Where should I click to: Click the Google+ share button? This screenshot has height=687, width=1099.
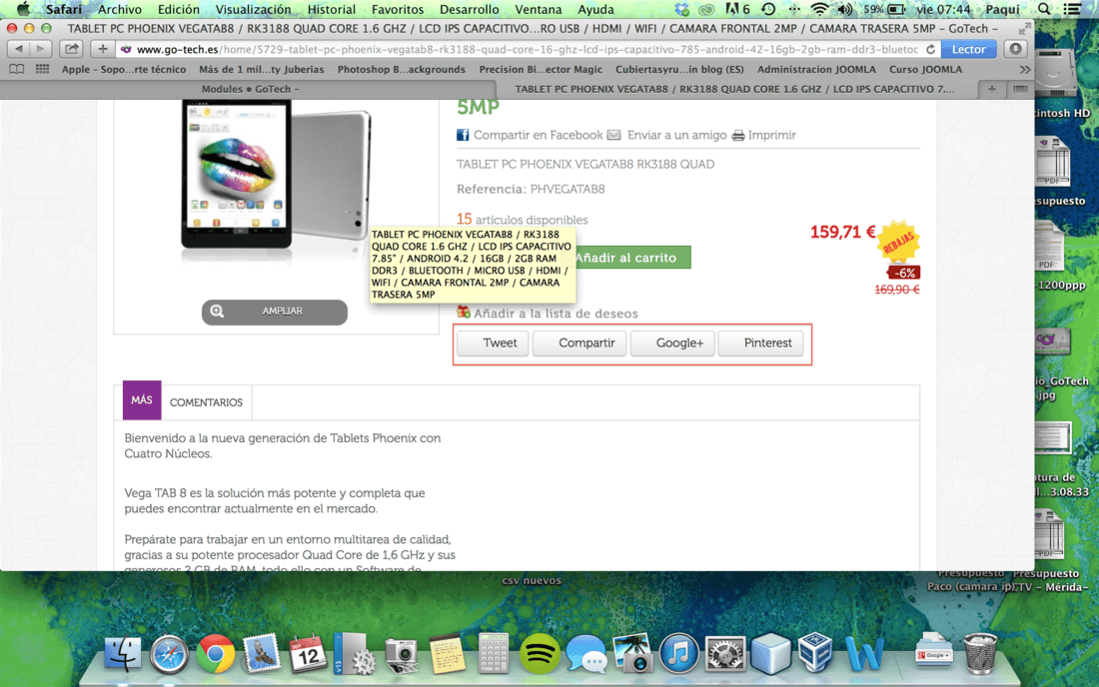pos(672,343)
